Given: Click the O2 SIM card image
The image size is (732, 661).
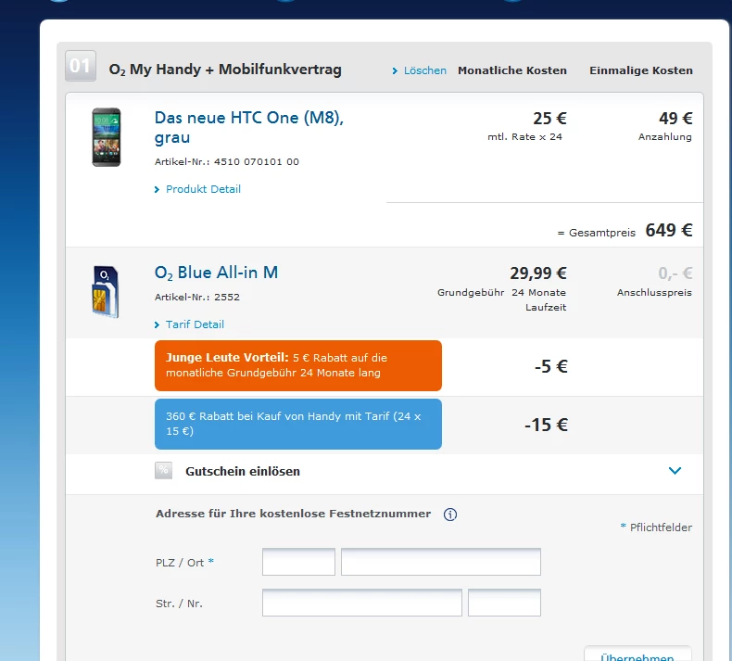Looking at the screenshot, I should coord(106,292).
